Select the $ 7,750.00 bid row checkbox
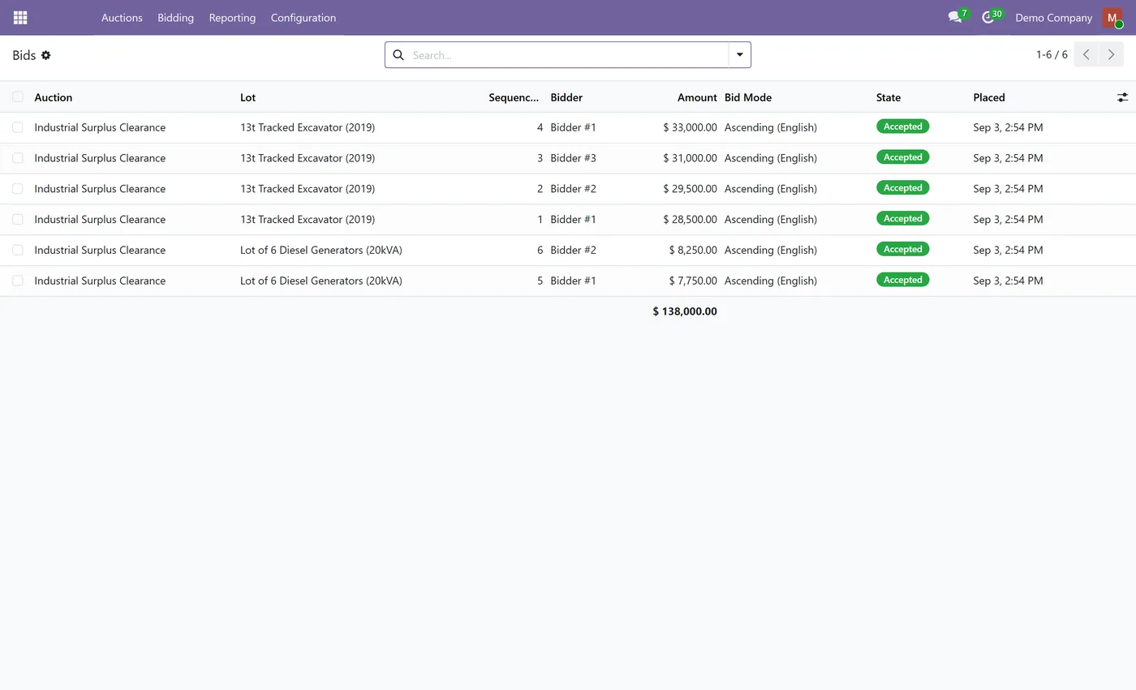Screen dimensions: 1136x690 [18, 281]
